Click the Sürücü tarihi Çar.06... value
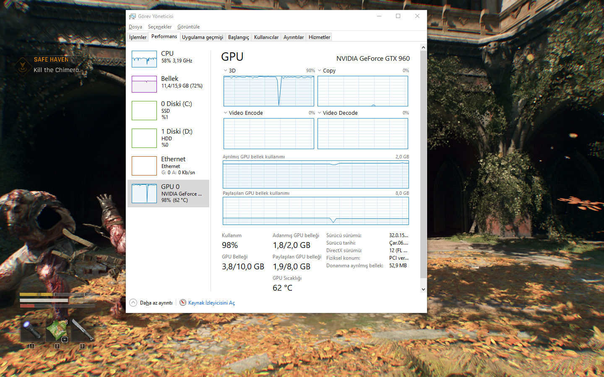The height and width of the screenshot is (377, 604). point(398,243)
